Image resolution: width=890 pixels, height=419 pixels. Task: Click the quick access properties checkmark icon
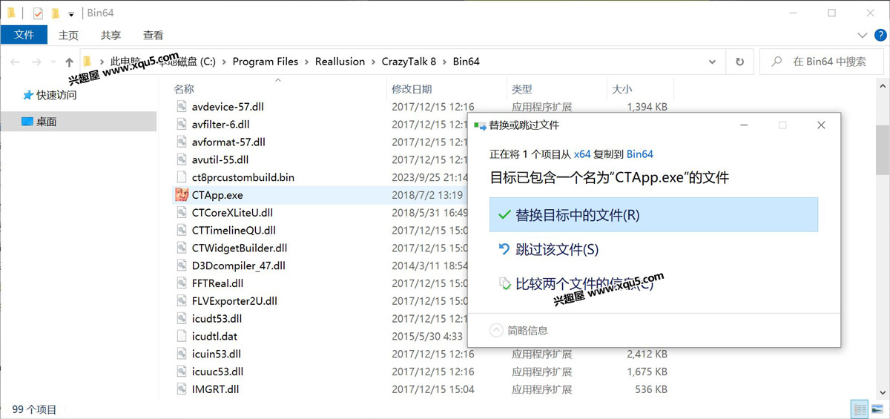point(38,13)
